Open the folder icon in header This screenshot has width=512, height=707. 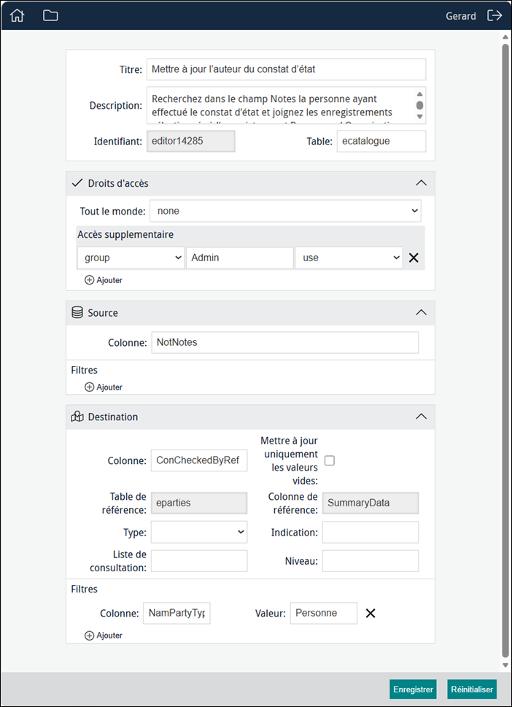coord(50,16)
